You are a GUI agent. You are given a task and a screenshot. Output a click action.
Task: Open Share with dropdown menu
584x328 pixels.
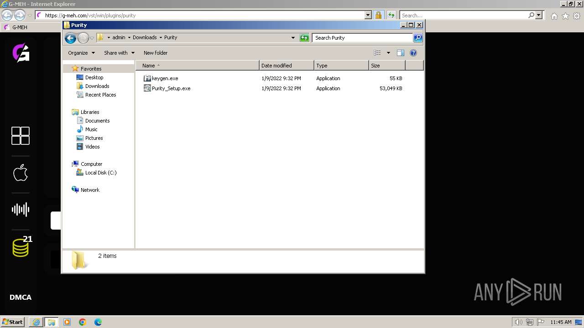[x=120, y=53]
